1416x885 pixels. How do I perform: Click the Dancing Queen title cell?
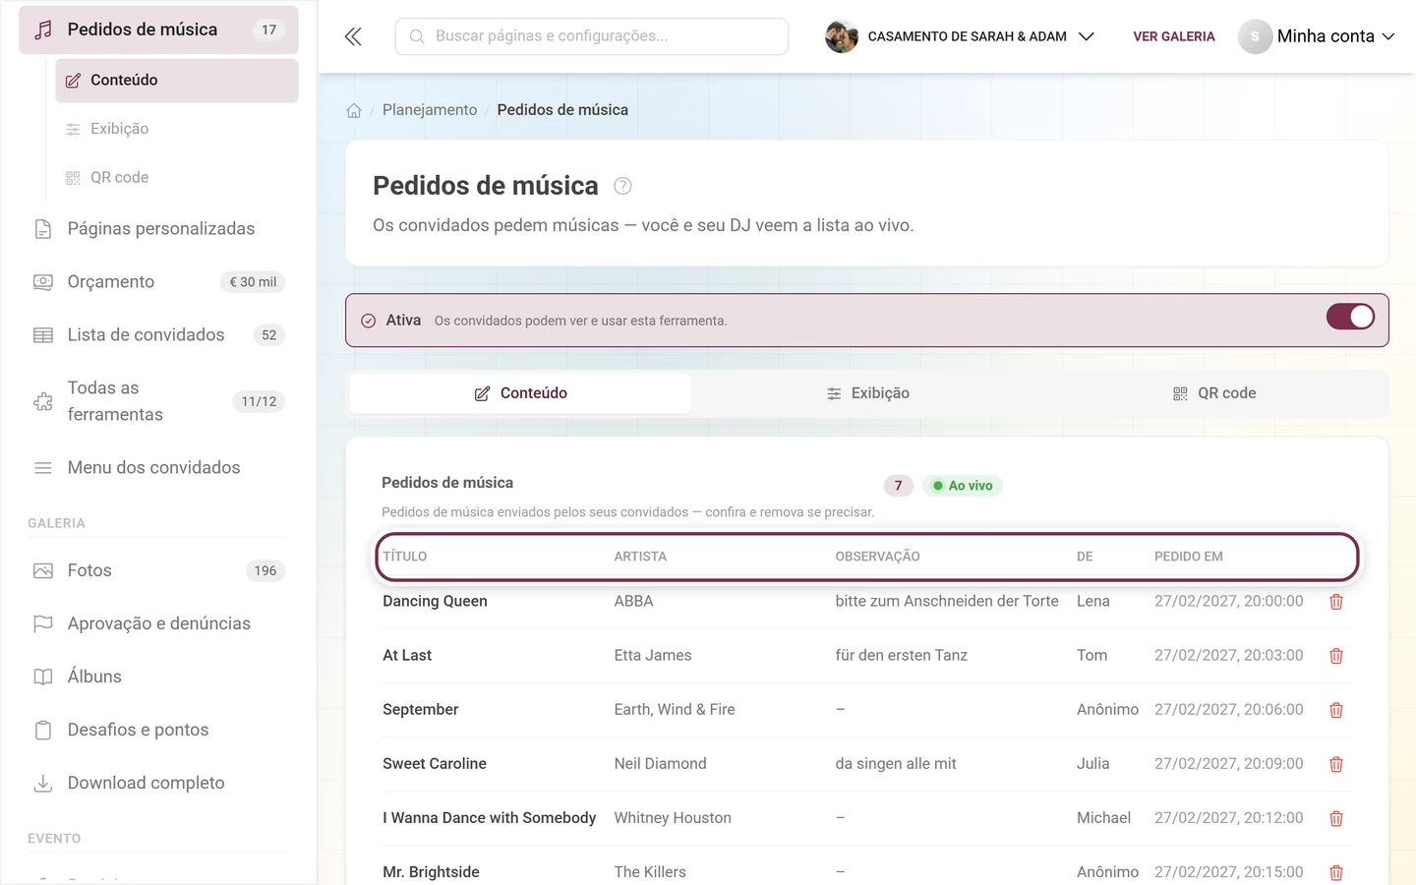[x=435, y=602]
